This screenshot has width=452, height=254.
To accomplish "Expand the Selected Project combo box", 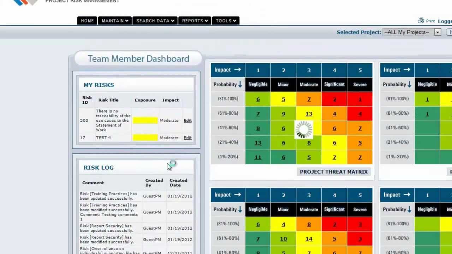I will 412,32.
